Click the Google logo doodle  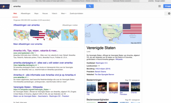[5, 6]
